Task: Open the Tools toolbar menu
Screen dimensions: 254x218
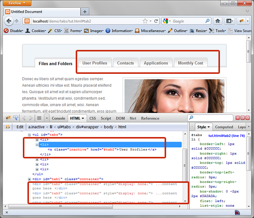Action: (x=217, y=31)
